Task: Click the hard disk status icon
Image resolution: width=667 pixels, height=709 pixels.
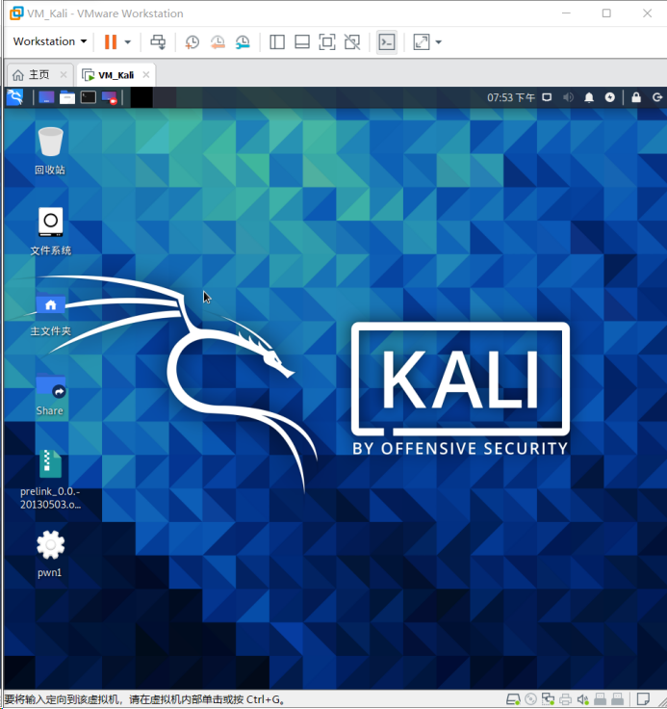Action: click(x=513, y=699)
